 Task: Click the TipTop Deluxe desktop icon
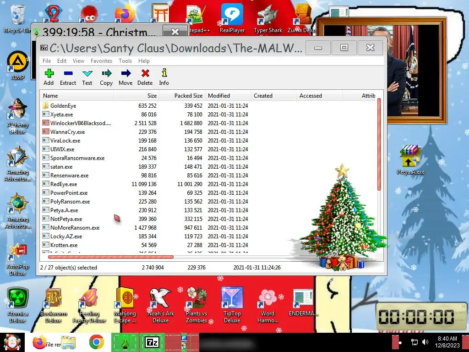(x=232, y=305)
